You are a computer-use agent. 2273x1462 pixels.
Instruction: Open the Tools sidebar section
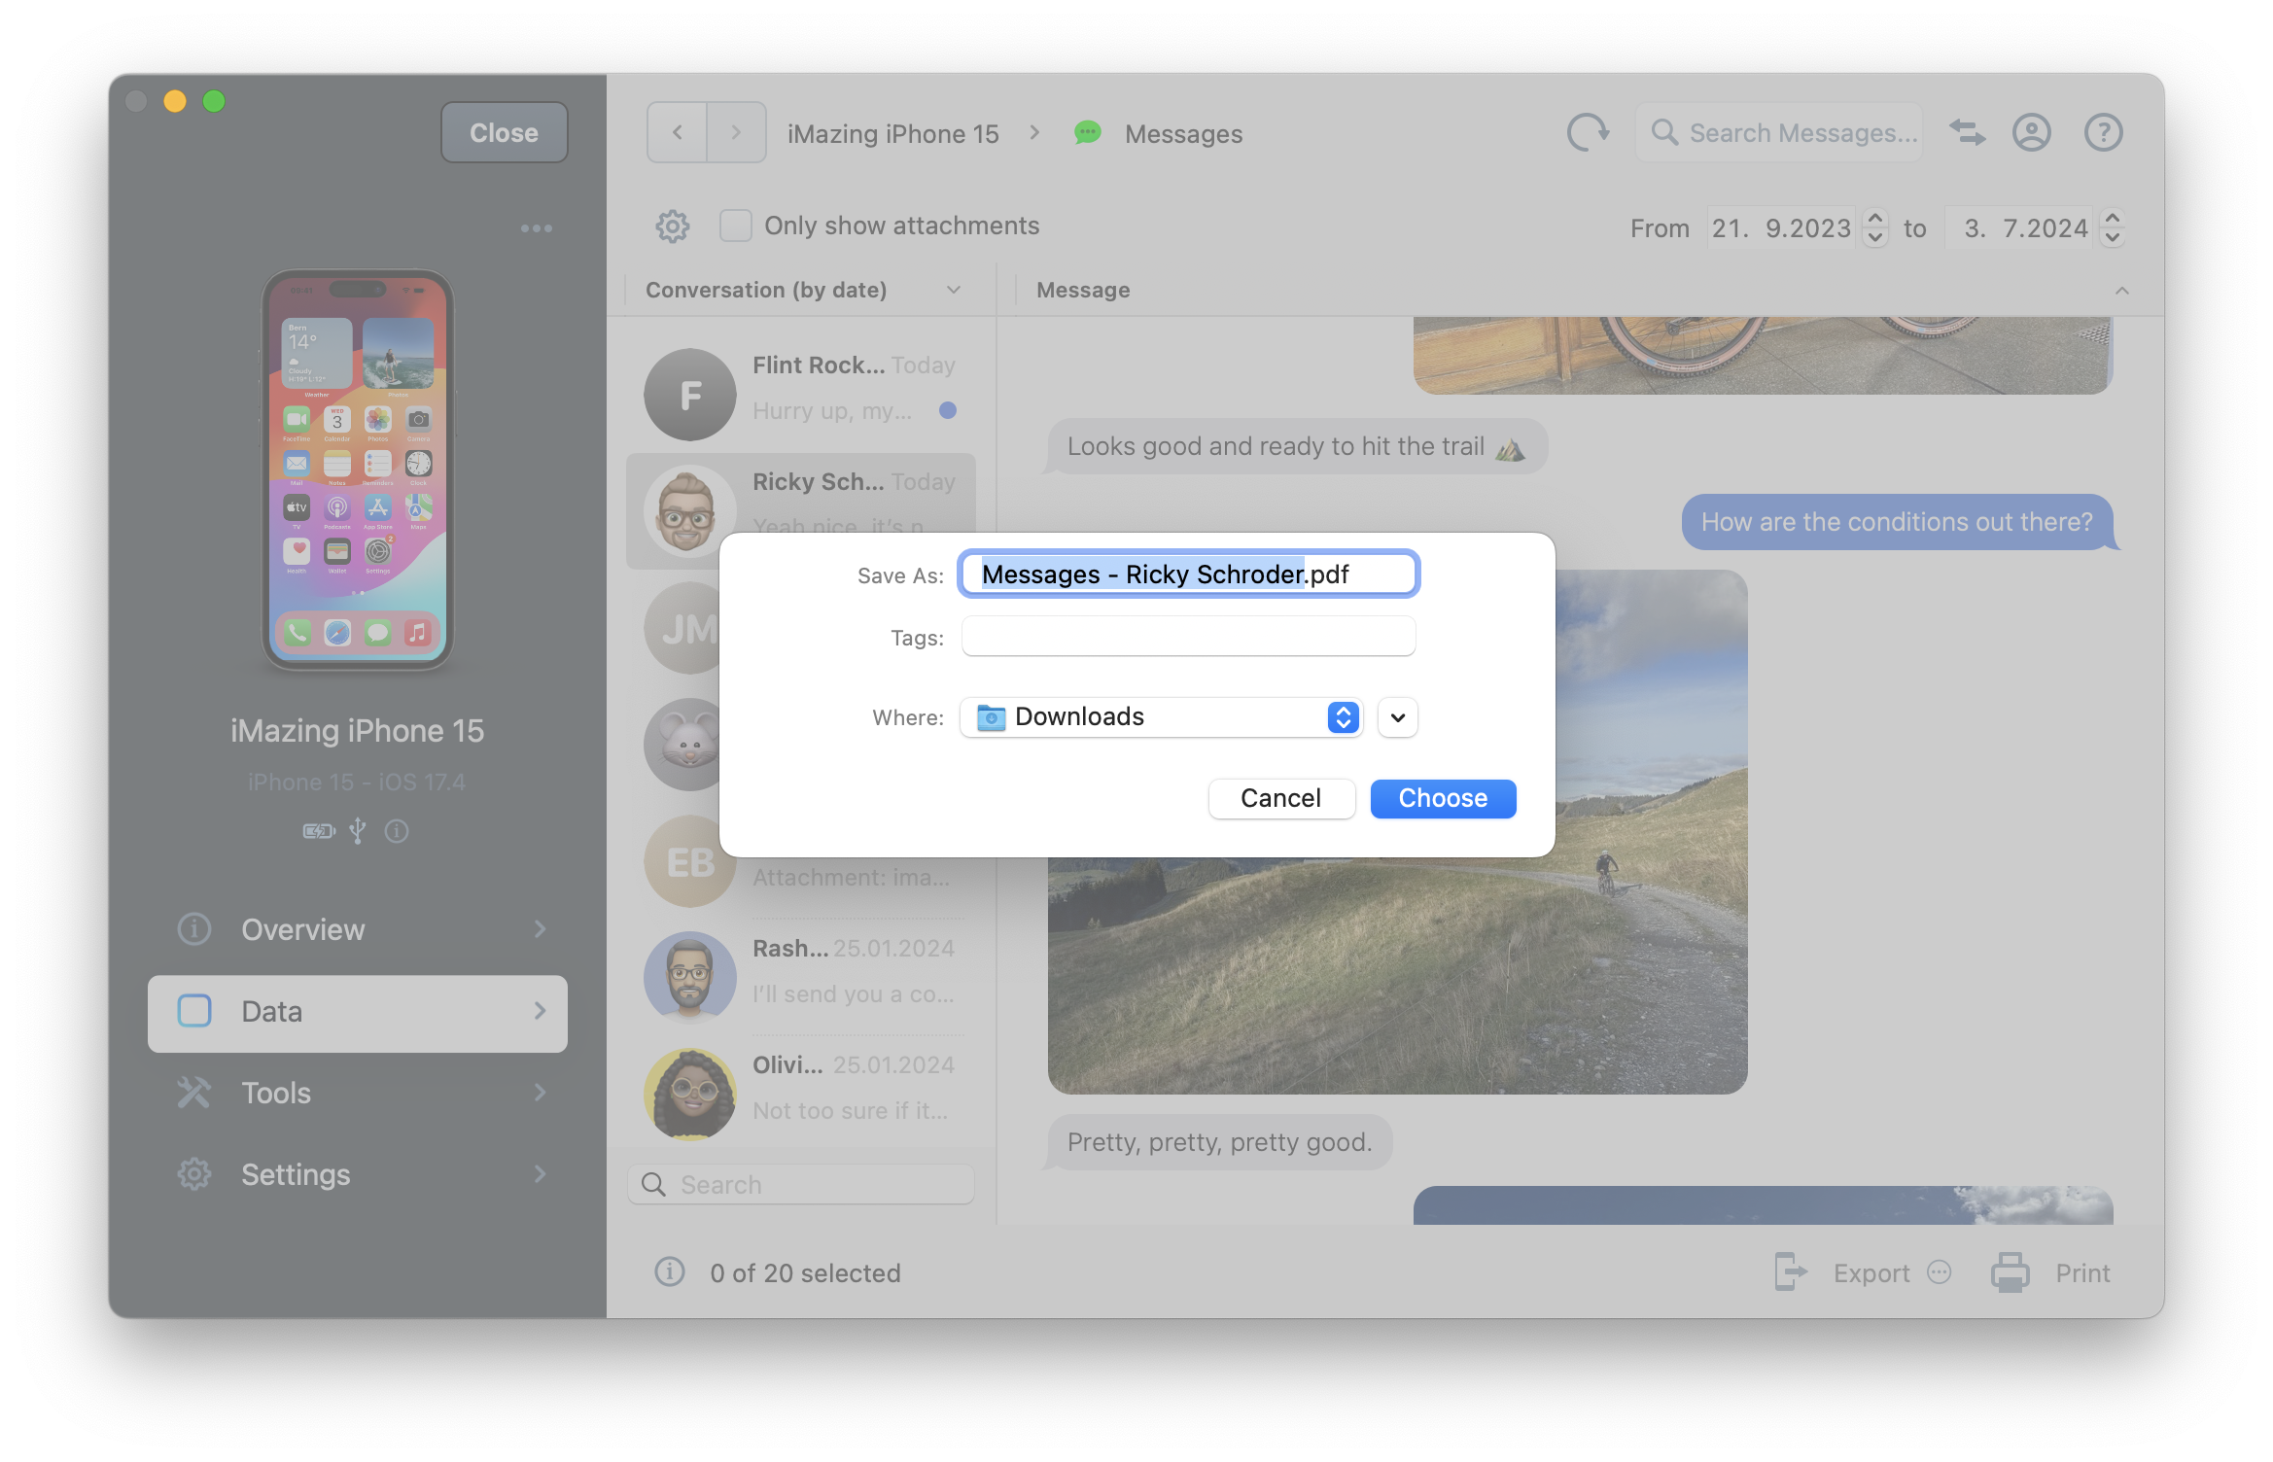pyautogui.click(x=357, y=1093)
